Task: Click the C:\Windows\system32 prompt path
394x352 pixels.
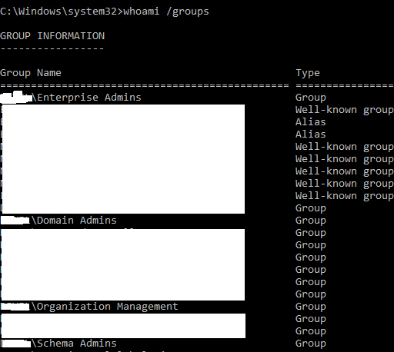Action: (x=58, y=12)
